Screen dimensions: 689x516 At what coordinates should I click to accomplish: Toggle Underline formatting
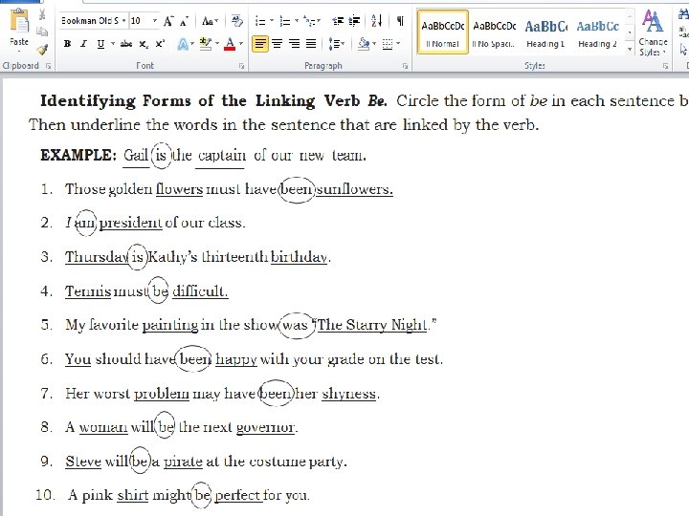100,44
